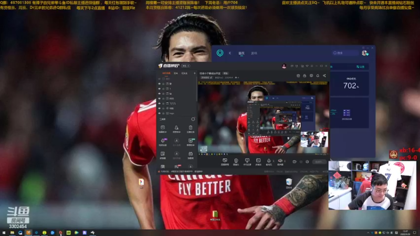Select the logo source row
This screenshot has height=236, width=420.
[177, 113]
